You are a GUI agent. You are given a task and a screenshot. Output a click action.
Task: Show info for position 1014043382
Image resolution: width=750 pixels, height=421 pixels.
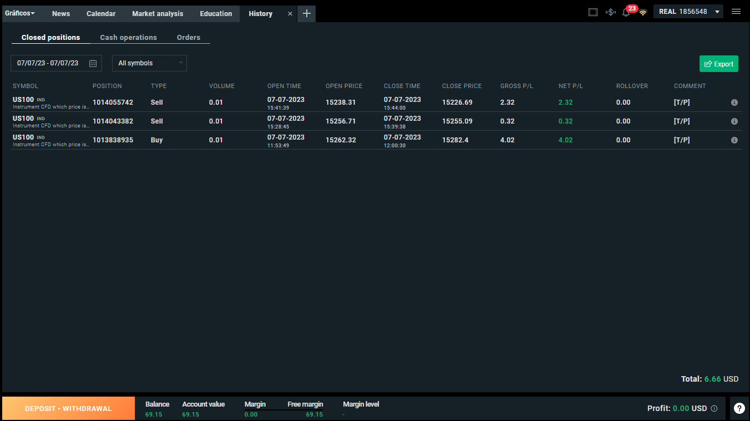[x=734, y=121]
